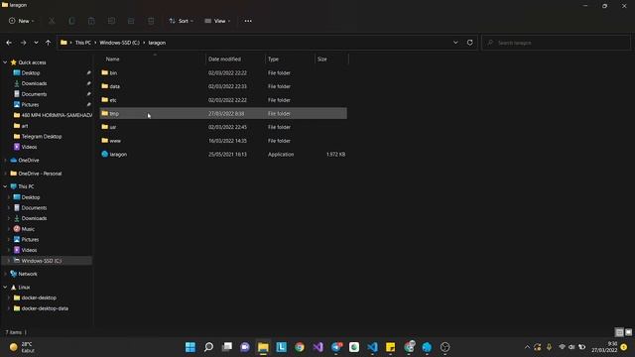Screen dimensions: 635x357
Task: Click the Delete trash icon in the toolbar
Action: [151, 21]
